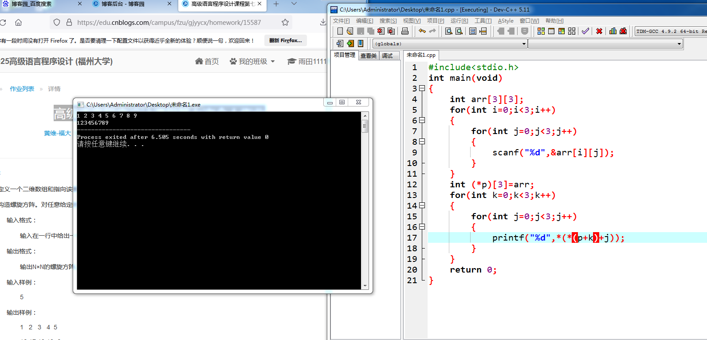Image resolution: width=707 pixels, height=340 pixels.
Task: Open the TDM-GCC 4.9.2 compiler dropdown
Action: pos(671,31)
